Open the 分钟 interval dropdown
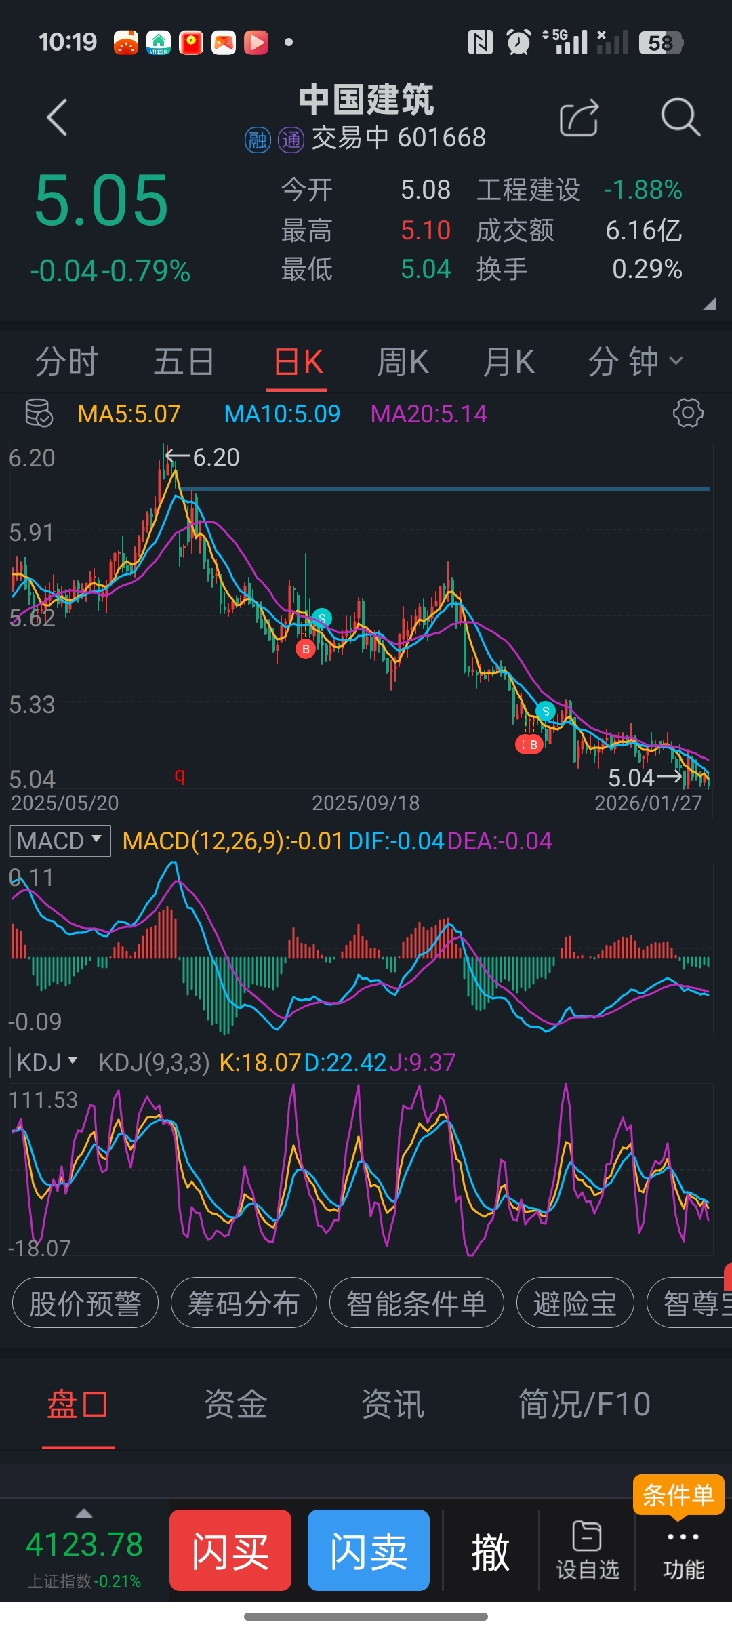The image size is (732, 1635). pos(636,361)
